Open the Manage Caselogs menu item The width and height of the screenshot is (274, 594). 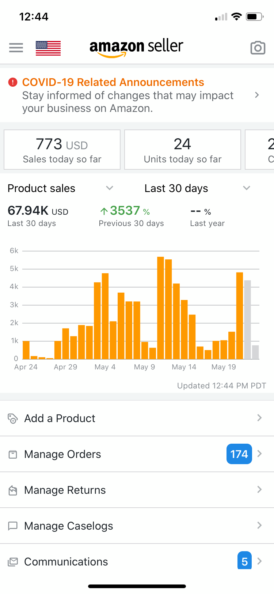69,526
